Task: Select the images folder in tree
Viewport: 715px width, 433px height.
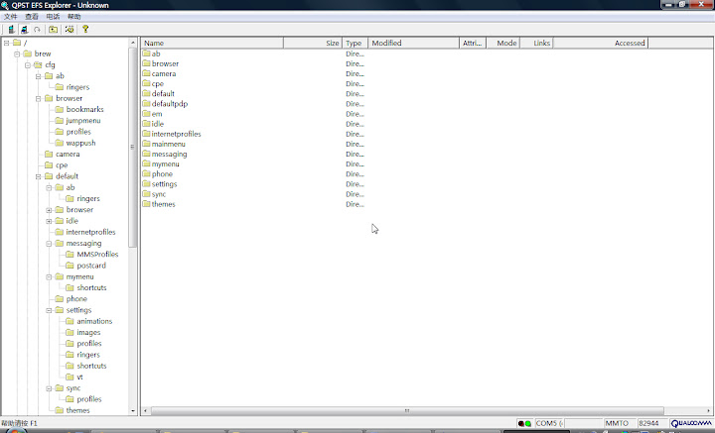Action: click(88, 333)
